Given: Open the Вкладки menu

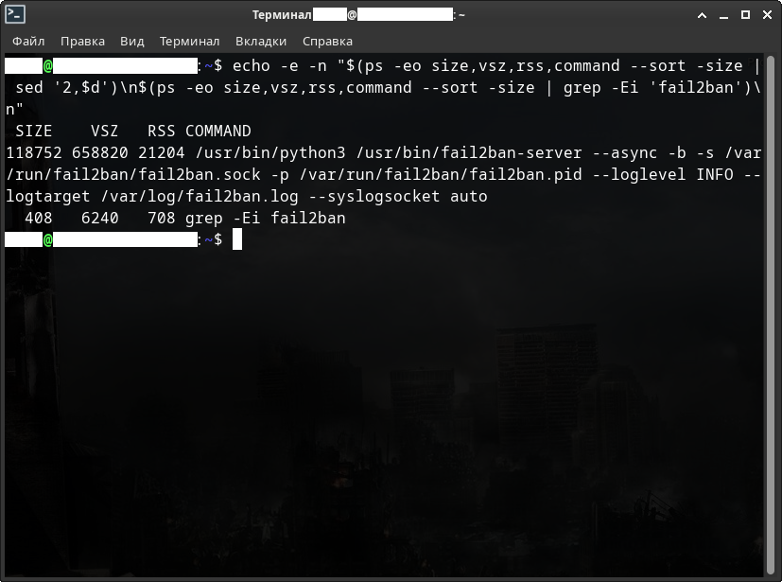Looking at the screenshot, I should 261,41.
